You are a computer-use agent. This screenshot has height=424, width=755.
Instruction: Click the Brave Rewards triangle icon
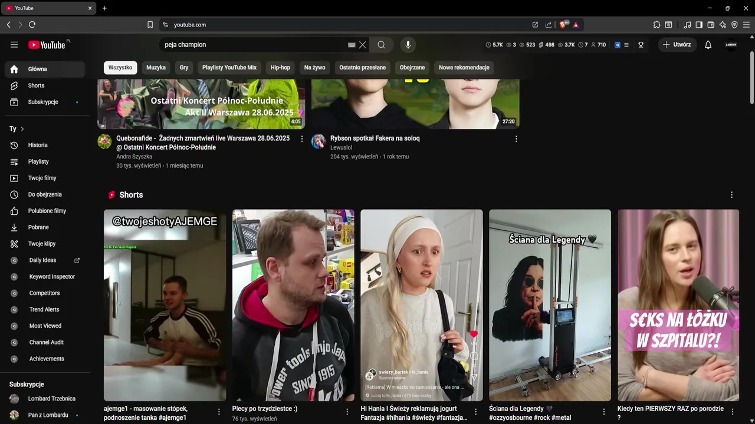point(576,25)
